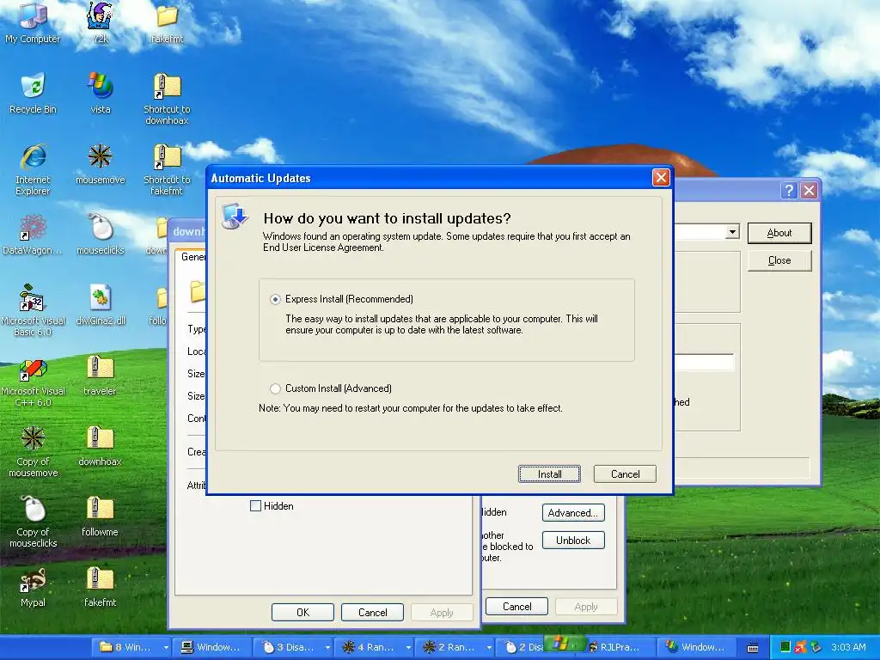The height and width of the screenshot is (660, 880).
Task: Click the green system tray icon
Action: (785, 647)
